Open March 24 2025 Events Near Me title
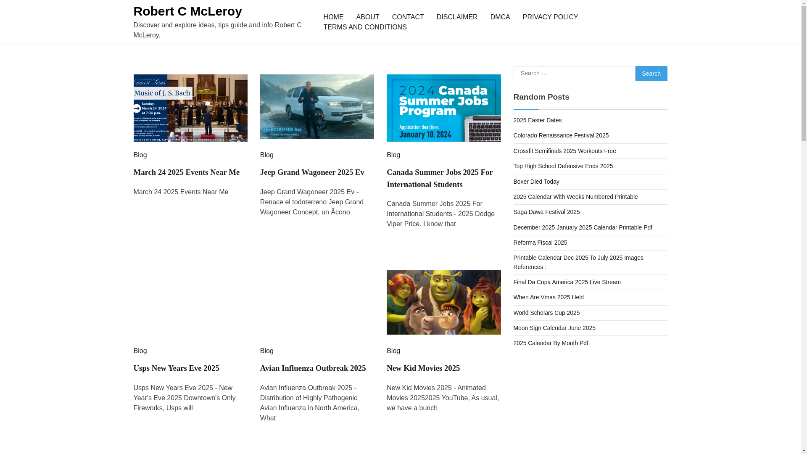The height and width of the screenshot is (454, 807). (187, 172)
